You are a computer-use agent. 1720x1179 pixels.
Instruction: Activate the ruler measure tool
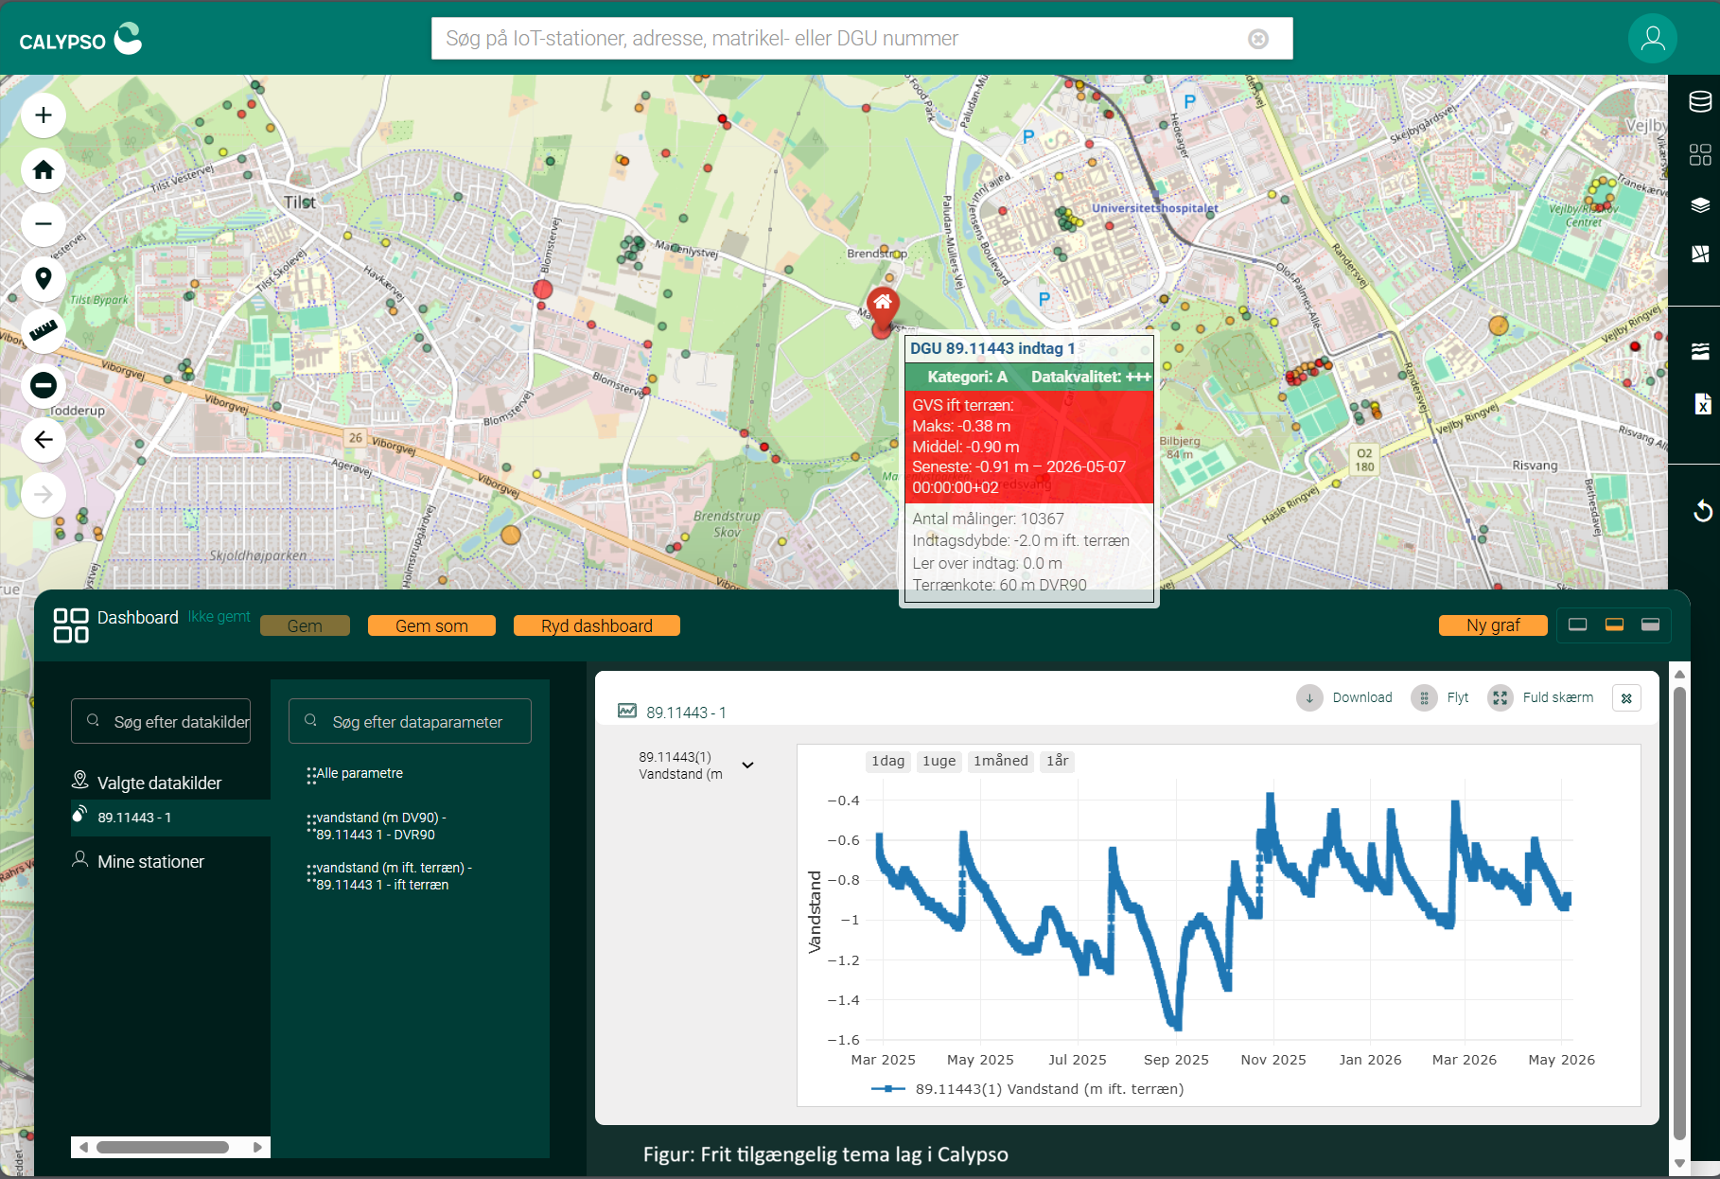[44, 331]
